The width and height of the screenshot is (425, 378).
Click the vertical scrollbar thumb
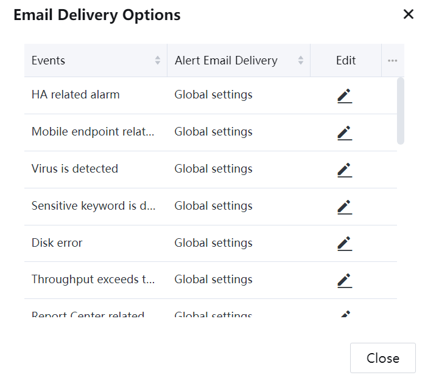[400, 111]
